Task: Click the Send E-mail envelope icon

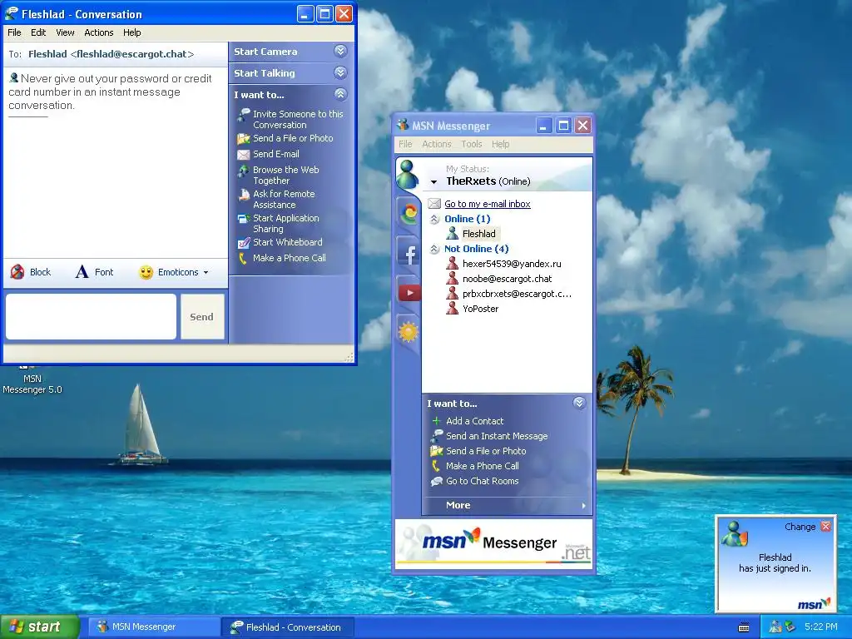Action: point(244,154)
